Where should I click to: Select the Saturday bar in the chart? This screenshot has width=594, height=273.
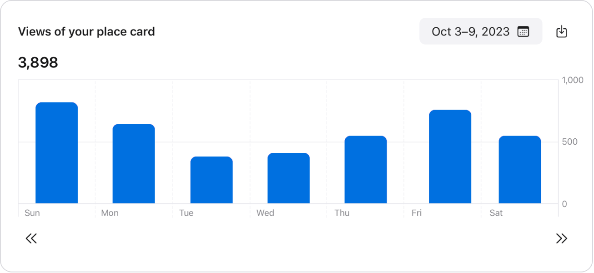coord(519,169)
